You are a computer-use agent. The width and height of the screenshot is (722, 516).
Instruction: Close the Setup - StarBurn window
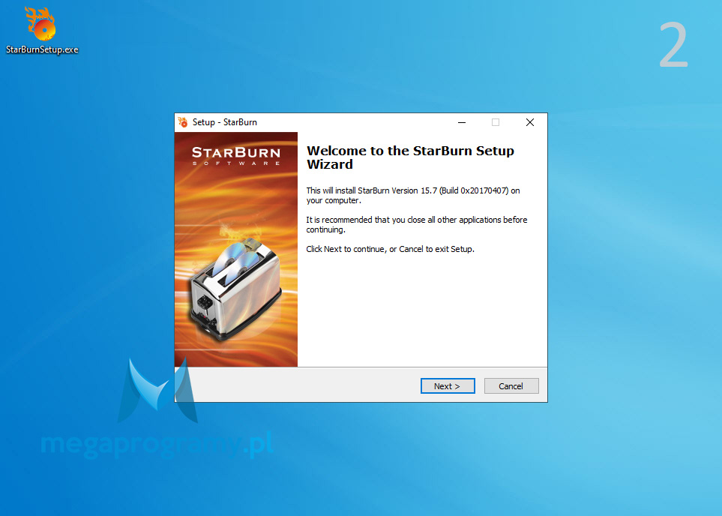[x=530, y=122]
